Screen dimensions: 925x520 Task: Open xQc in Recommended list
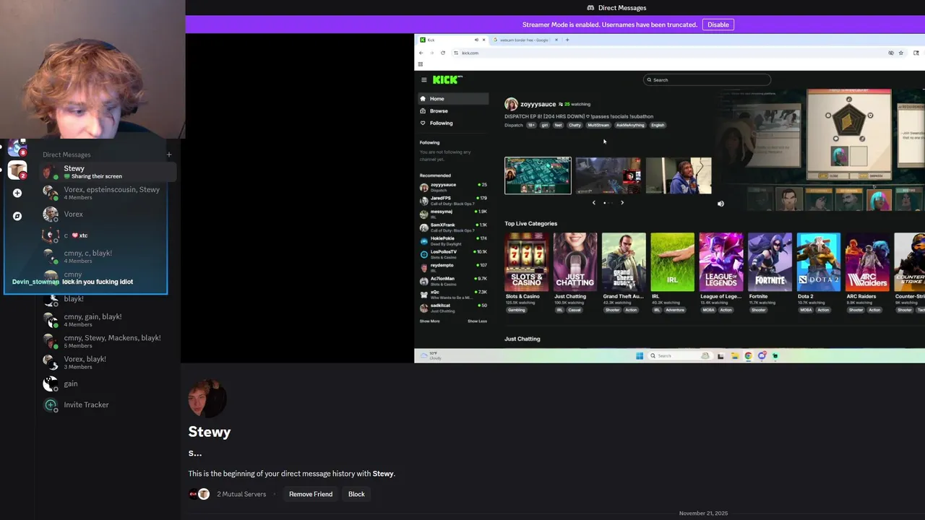coord(454,294)
